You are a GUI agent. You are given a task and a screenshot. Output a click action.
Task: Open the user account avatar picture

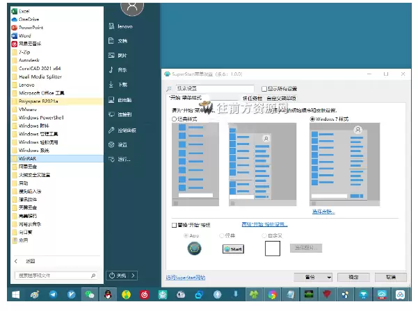point(132,7)
